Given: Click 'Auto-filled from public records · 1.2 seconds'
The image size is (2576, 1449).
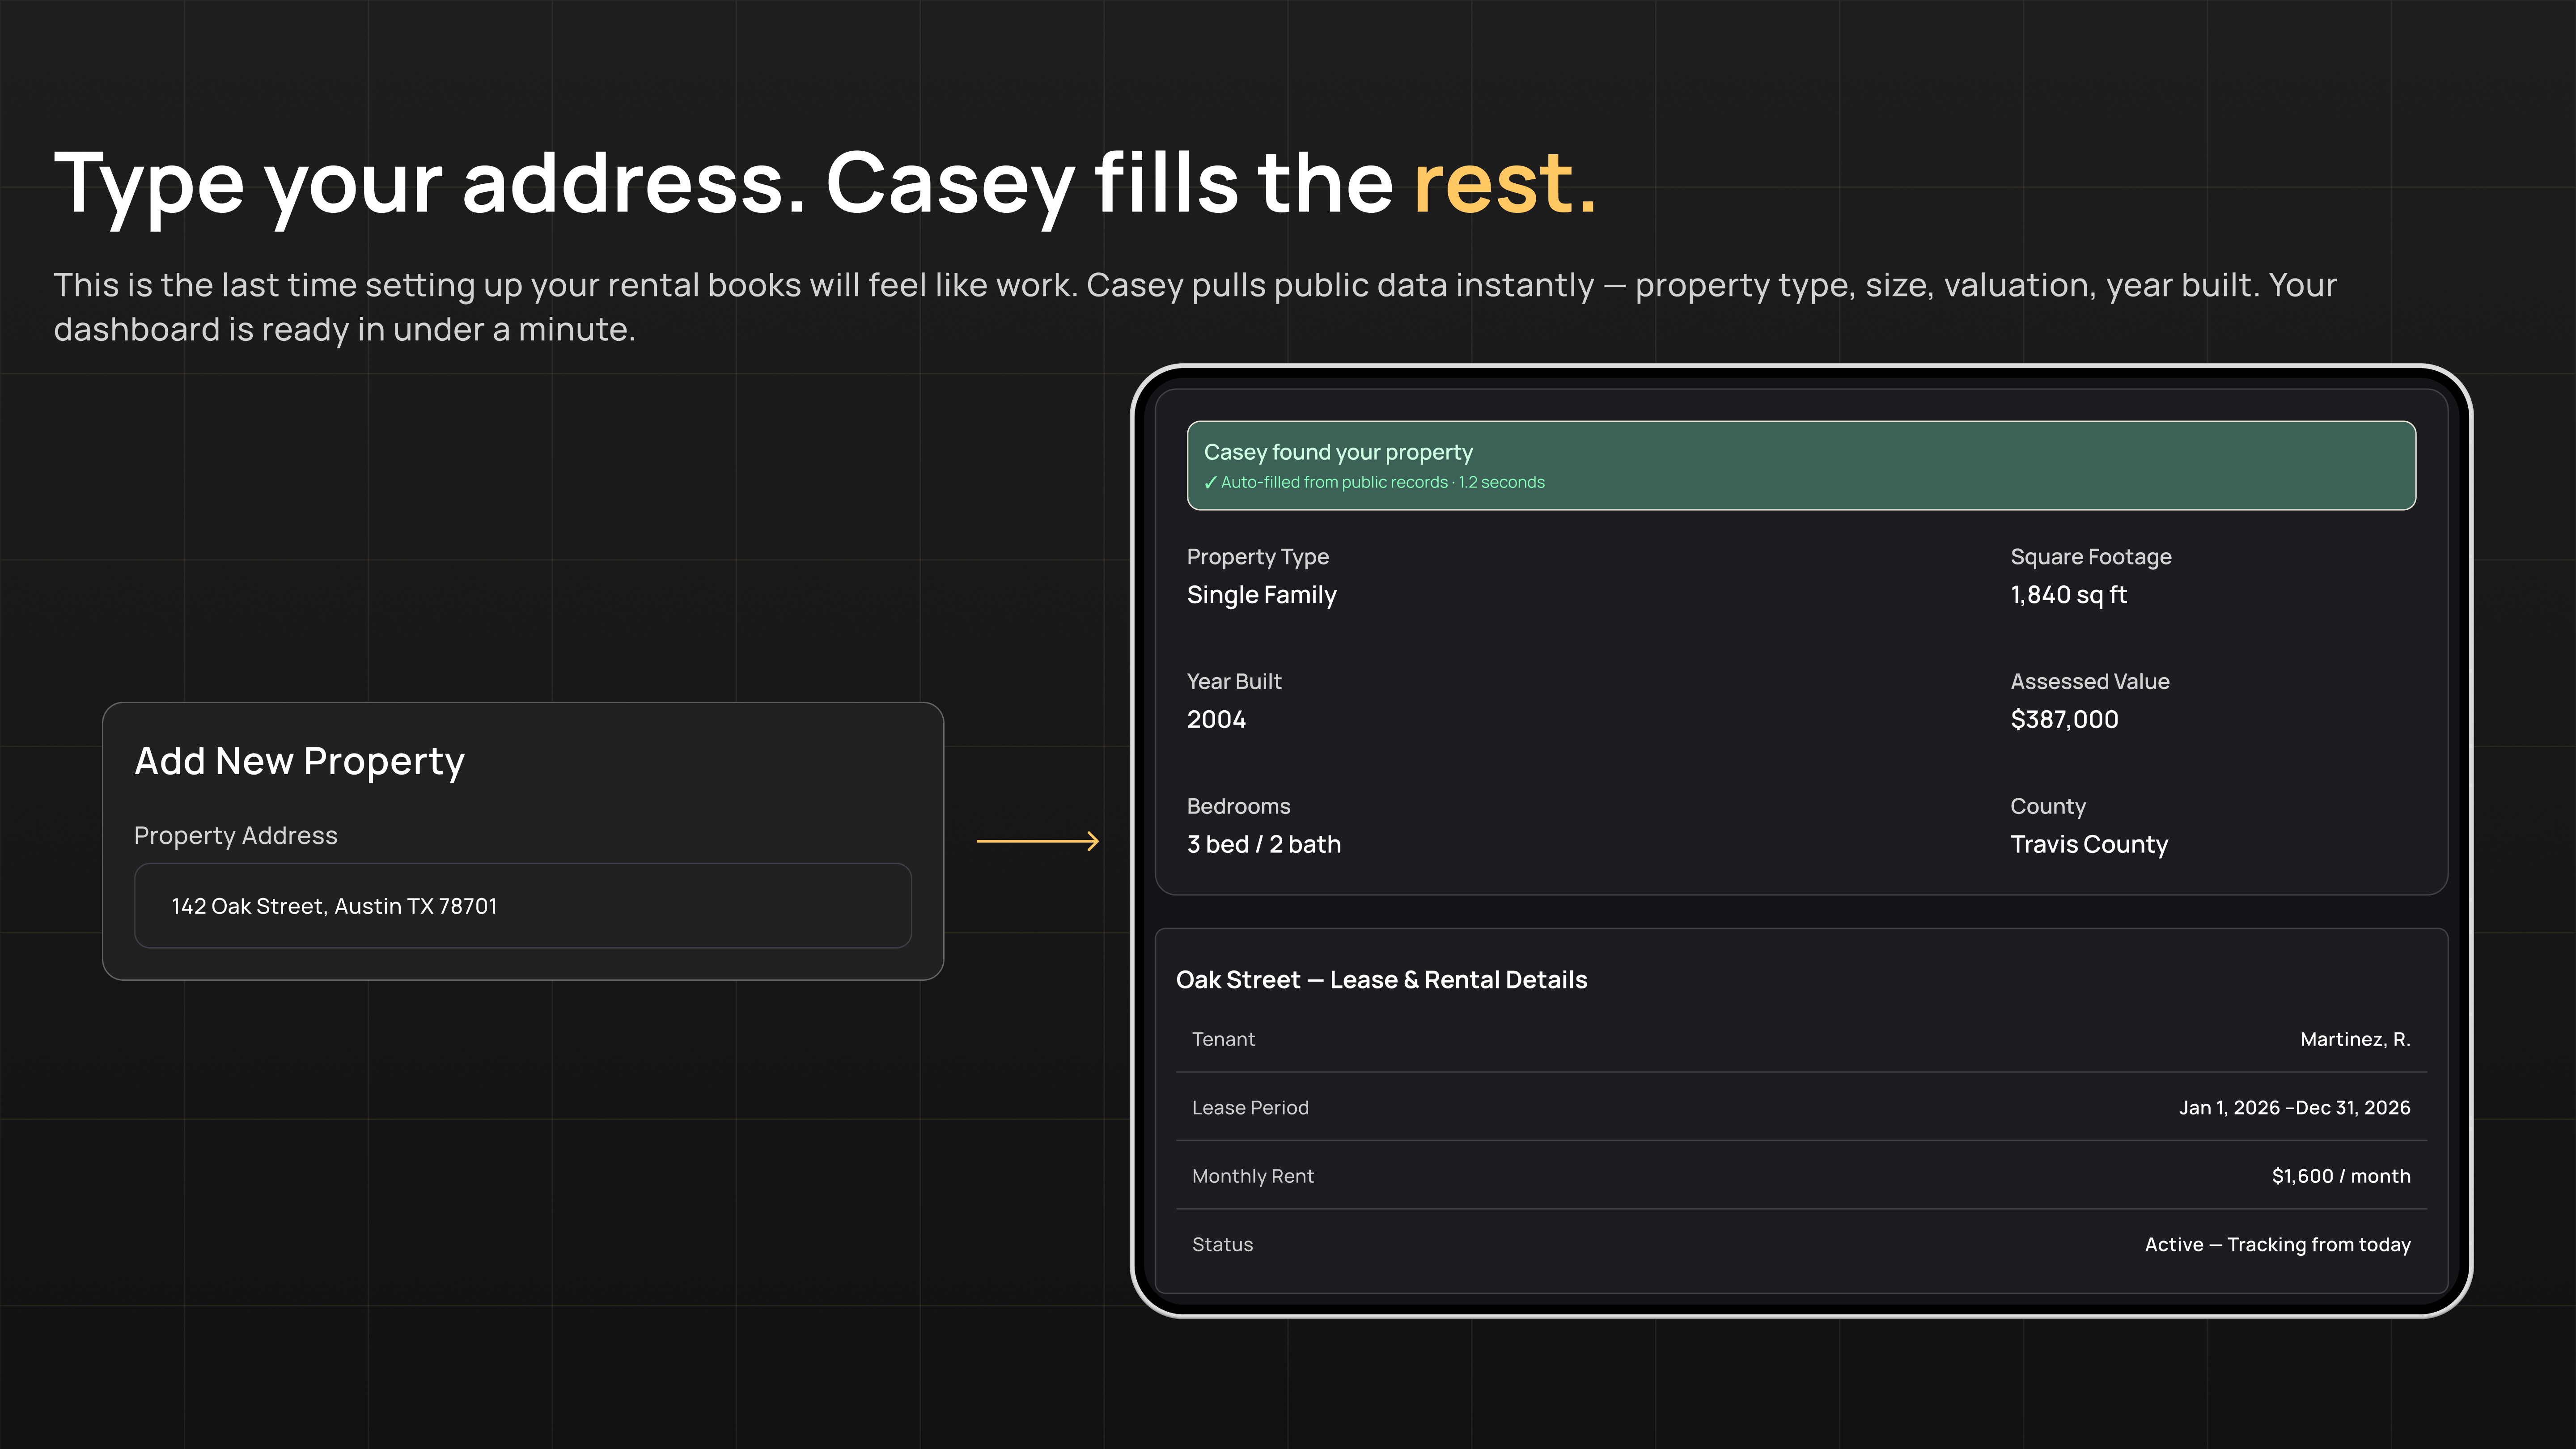Looking at the screenshot, I should (1382, 482).
